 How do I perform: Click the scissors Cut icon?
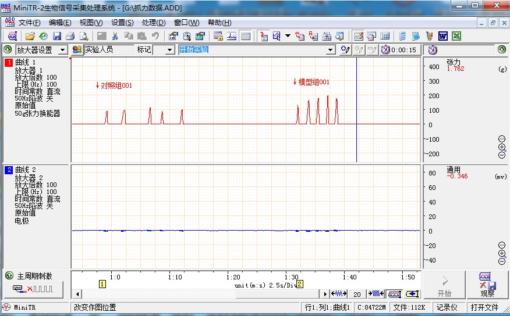pos(115,36)
